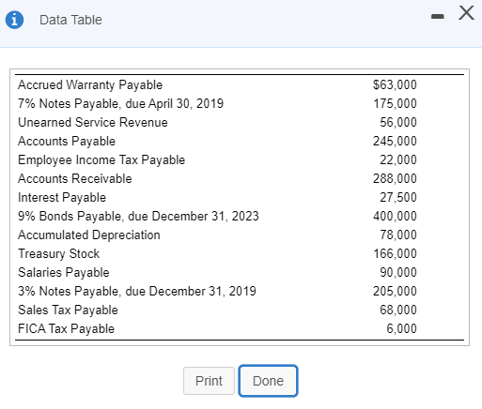The image size is (482, 409).
Task: Click the 56,000 amount
Action: point(398,122)
